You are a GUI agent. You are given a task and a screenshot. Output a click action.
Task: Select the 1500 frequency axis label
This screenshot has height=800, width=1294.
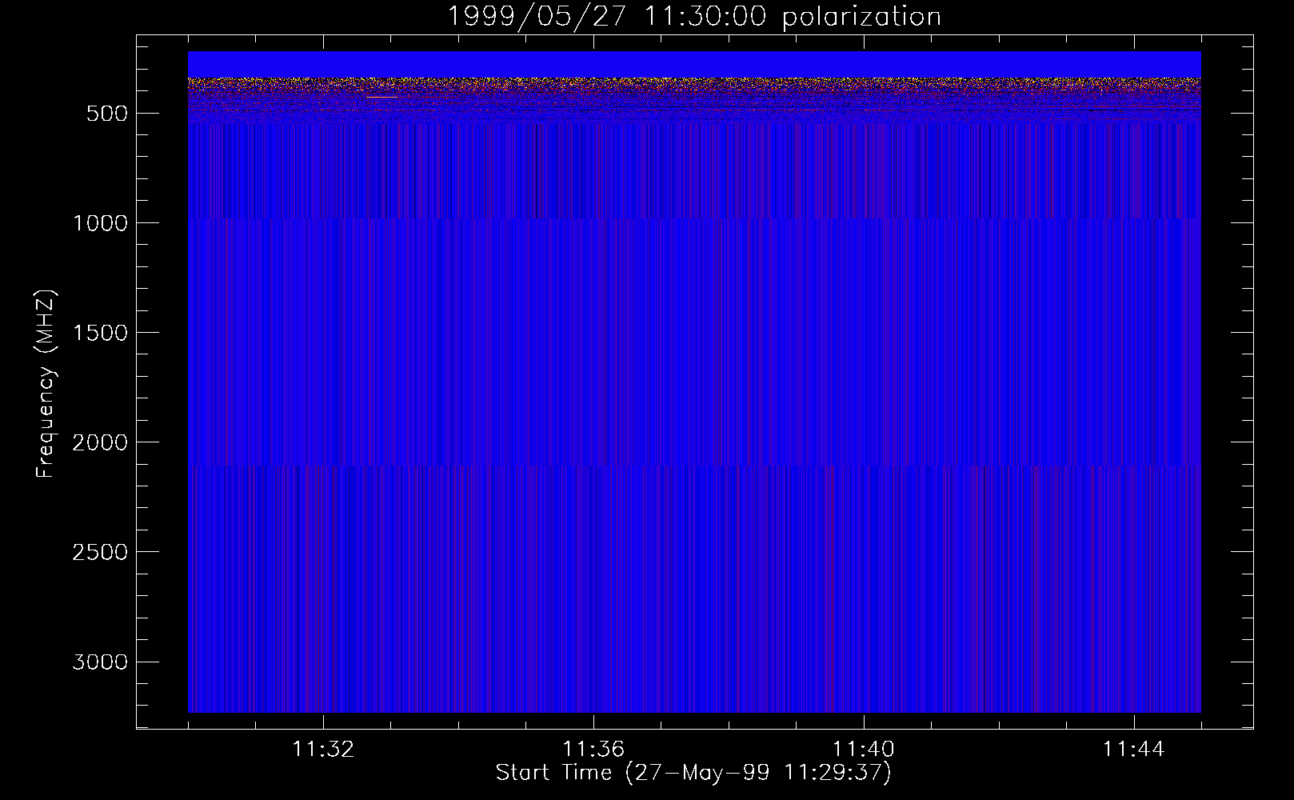(100, 333)
